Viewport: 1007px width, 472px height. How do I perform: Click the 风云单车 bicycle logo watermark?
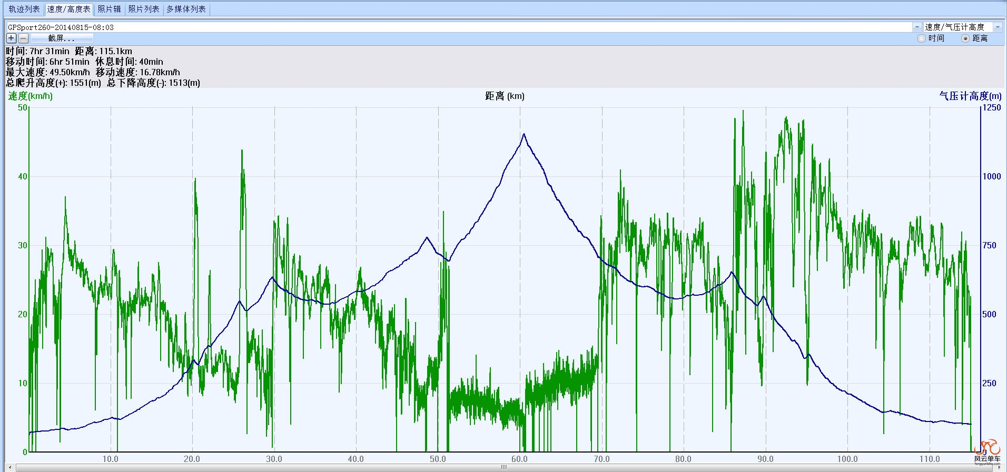[986, 451]
